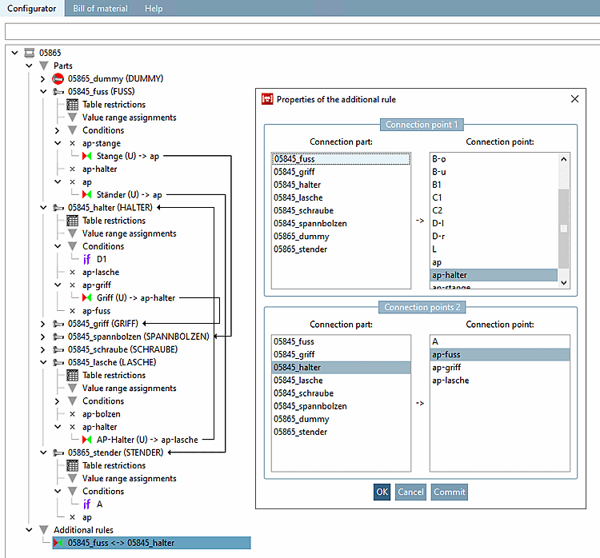Click the Griff (U) -> ap-halter connection icon
The image size is (600, 558).
pos(87,298)
